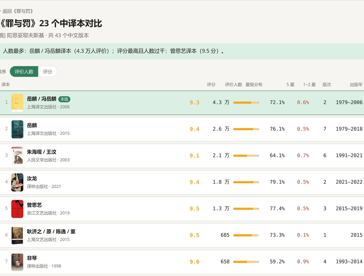Click publication years 1979–2006
The image size is (364, 276).
[349, 102]
